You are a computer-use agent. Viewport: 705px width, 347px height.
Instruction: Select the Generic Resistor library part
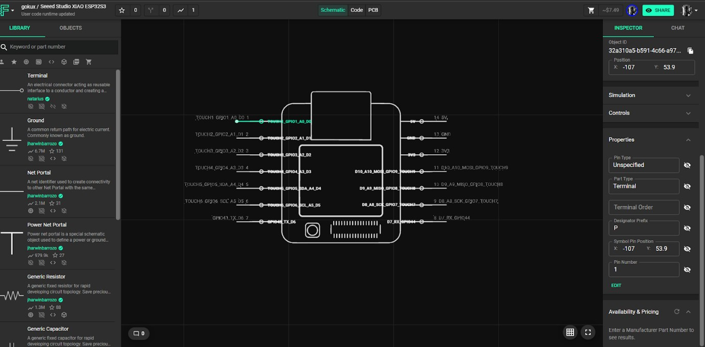[x=57, y=295]
